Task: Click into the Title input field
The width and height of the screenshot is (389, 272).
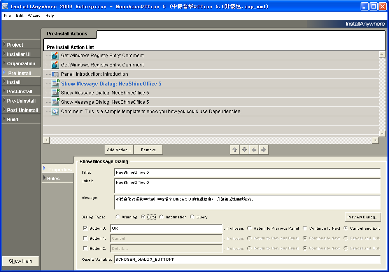Action: click(247, 172)
